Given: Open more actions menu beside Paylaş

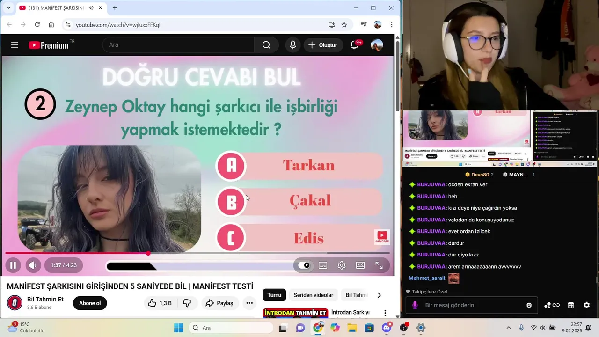Looking at the screenshot, I should (x=249, y=303).
